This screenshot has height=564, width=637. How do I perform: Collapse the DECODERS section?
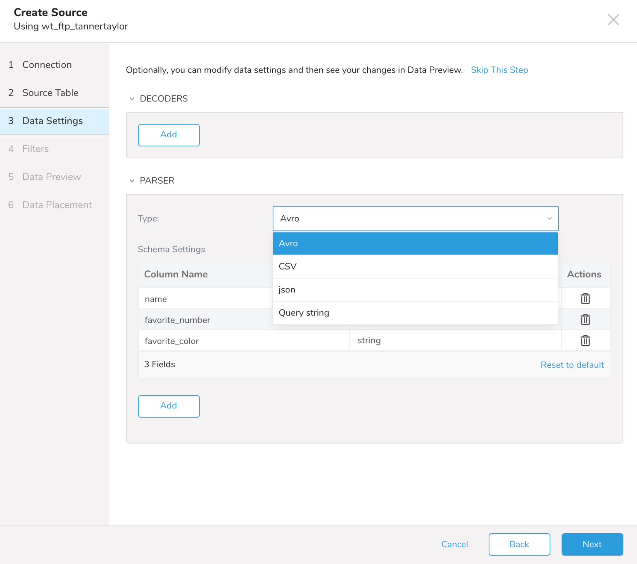(132, 99)
